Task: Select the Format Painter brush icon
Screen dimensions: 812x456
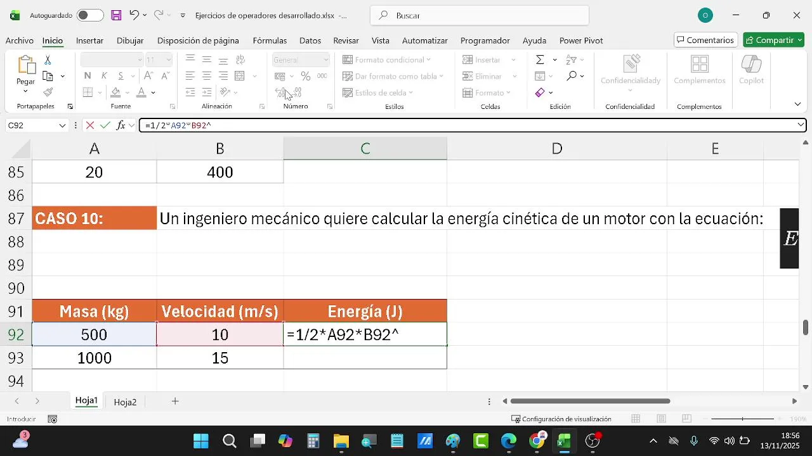Action: [x=48, y=92]
